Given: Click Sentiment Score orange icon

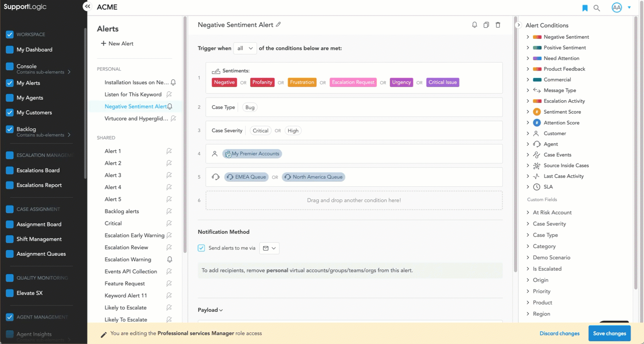Looking at the screenshot, I should 537,112.
